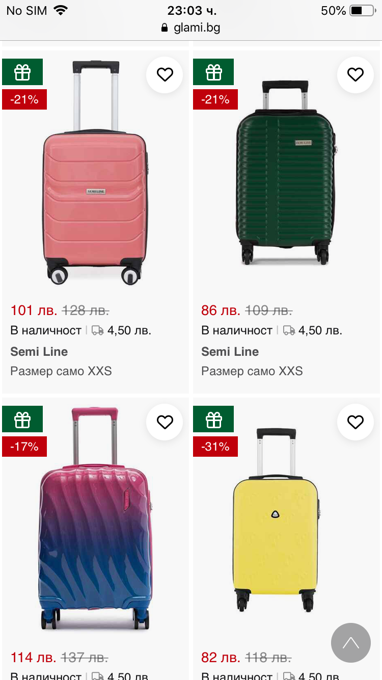The width and height of the screenshot is (382, 680).
Task: Tap the scroll-to-top arrow button
Action: tap(350, 642)
